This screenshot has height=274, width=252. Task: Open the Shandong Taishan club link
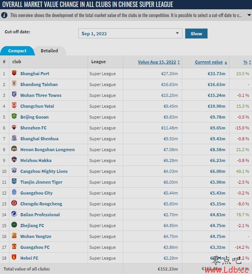click(x=39, y=84)
